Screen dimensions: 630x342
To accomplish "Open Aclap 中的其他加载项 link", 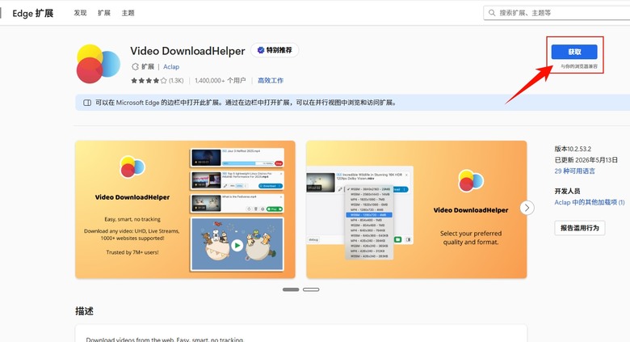I will click(590, 202).
